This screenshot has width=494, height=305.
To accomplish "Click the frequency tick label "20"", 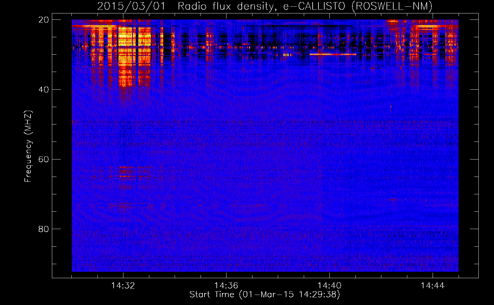I will click(44, 20).
